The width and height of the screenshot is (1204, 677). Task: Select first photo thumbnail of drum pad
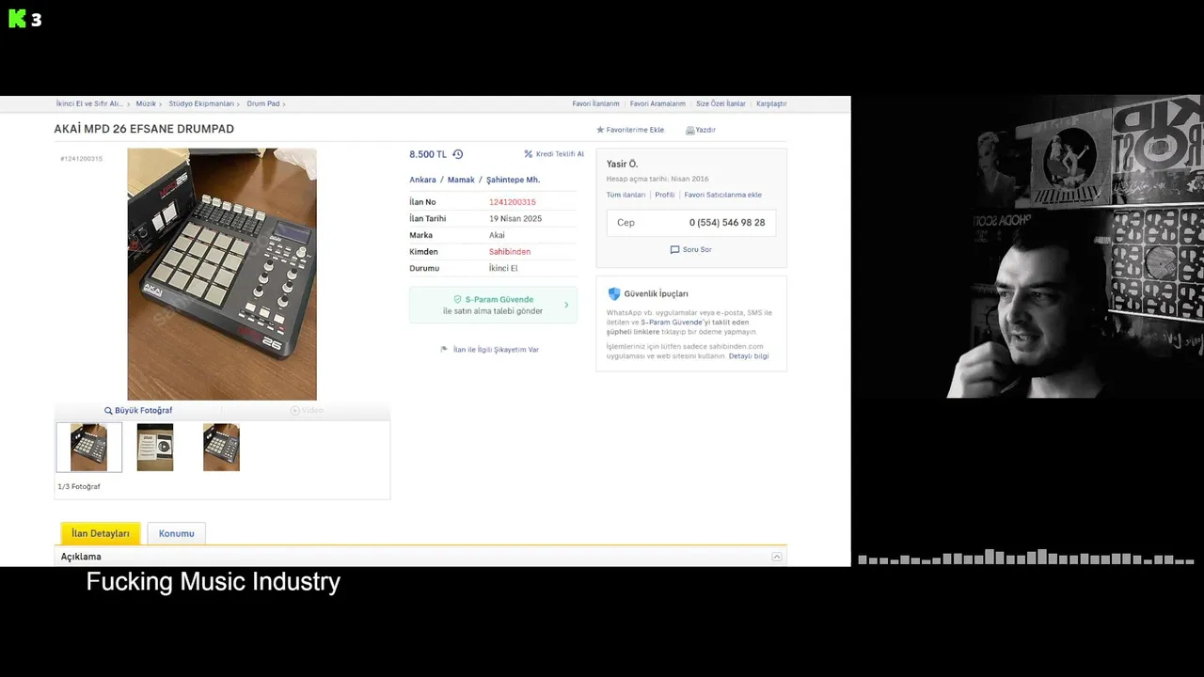click(x=89, y=447)
